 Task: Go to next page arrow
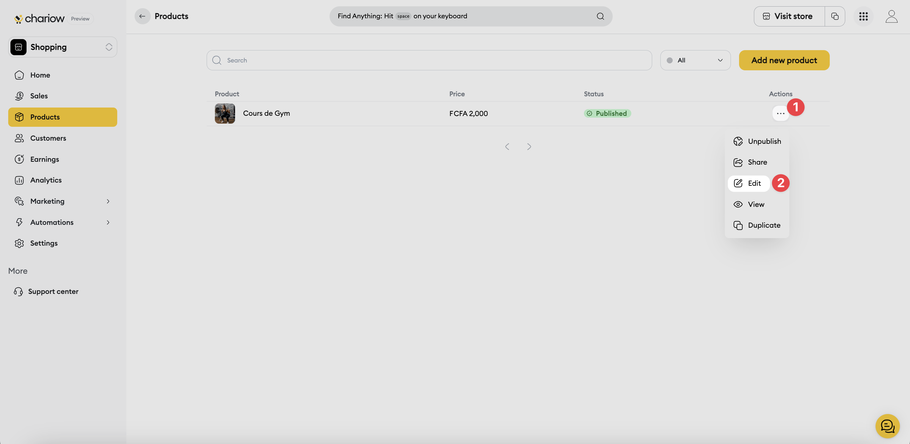tap(529, 147)
